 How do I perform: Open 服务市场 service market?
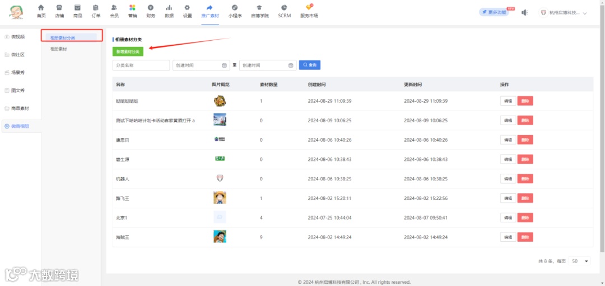pyautogui.click(x=309, y=12)
